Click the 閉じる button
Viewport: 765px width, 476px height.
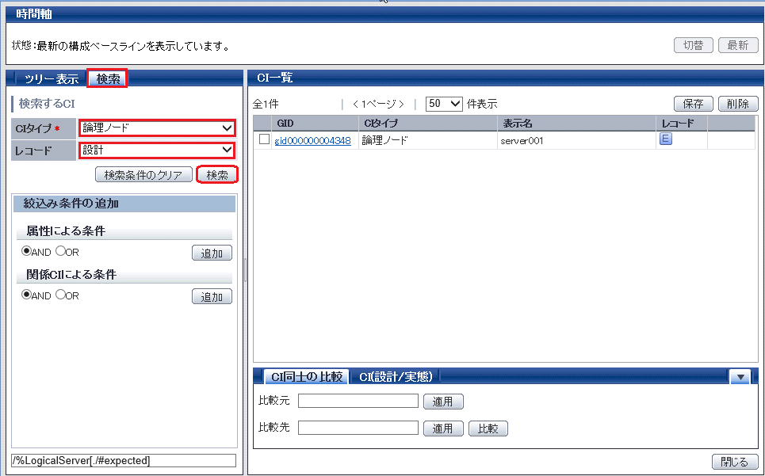734,462
